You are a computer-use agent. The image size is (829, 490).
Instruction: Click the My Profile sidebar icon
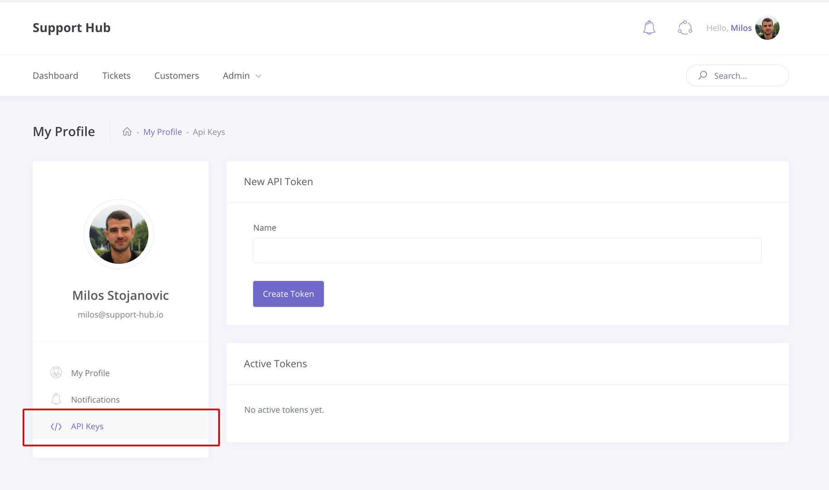[56, 372]
